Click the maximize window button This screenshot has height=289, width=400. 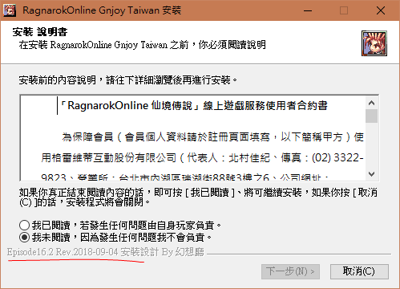344,10
